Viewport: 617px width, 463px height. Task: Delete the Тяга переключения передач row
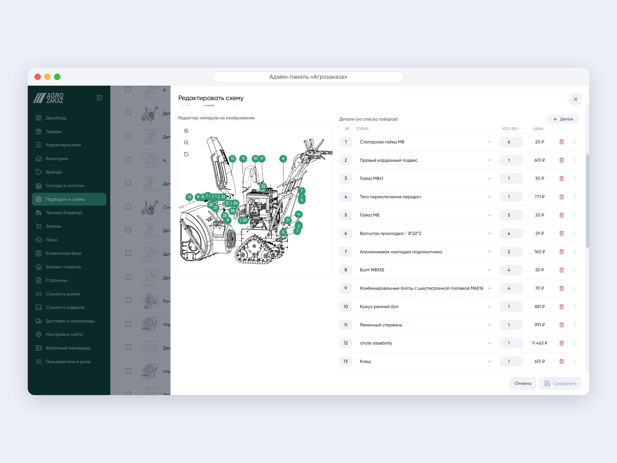click(x=561, y=197)
